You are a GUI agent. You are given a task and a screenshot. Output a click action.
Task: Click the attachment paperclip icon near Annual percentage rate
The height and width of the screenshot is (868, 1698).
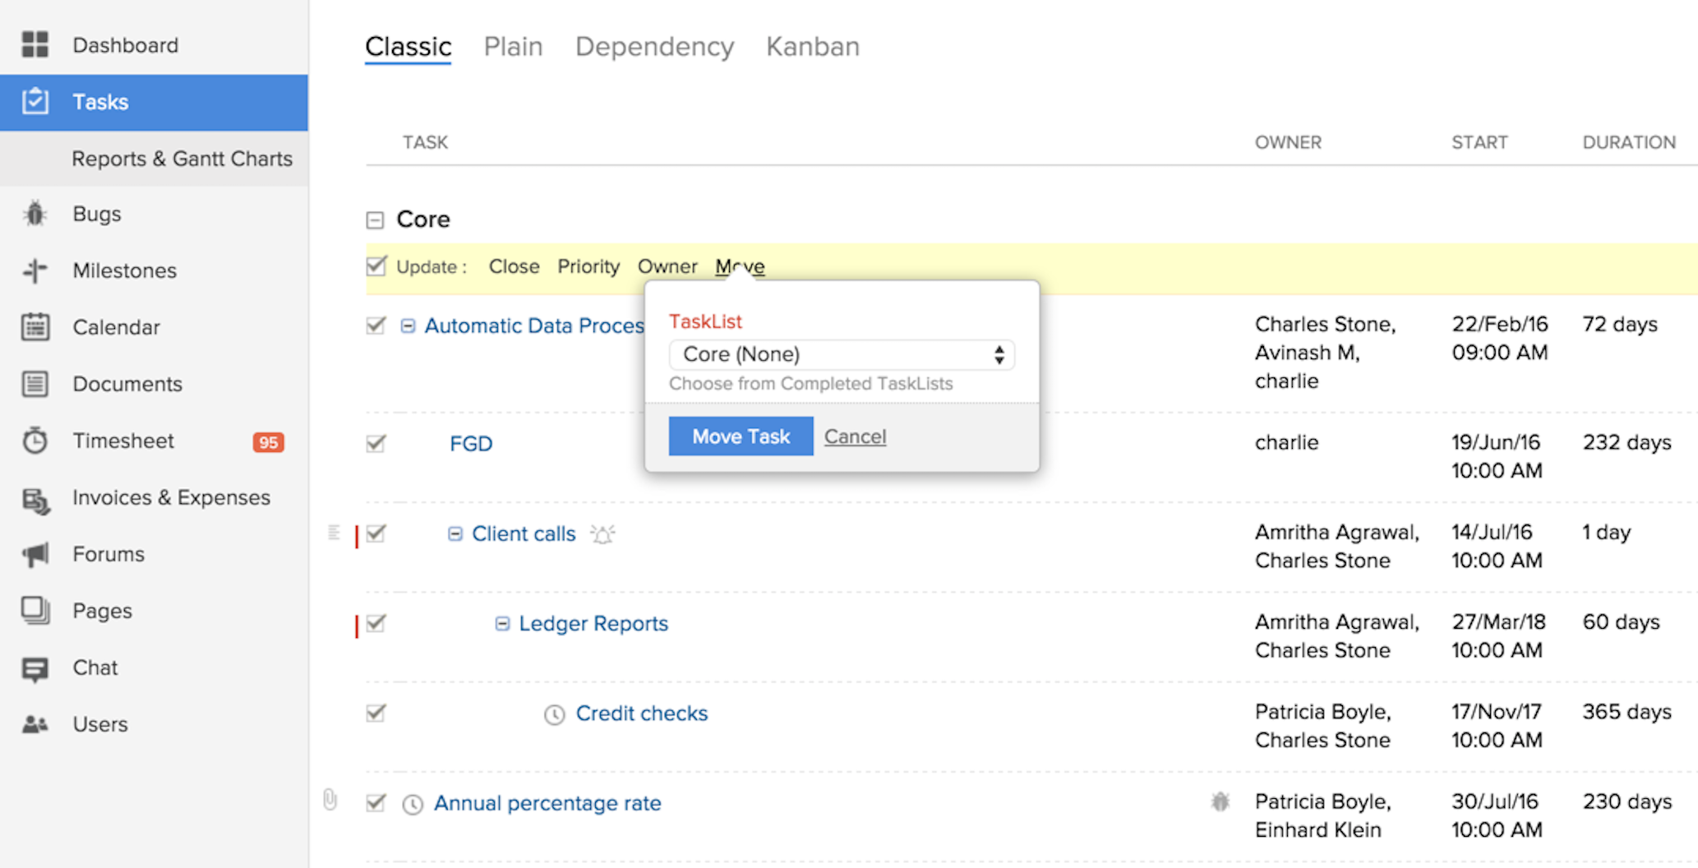(330, 800)
